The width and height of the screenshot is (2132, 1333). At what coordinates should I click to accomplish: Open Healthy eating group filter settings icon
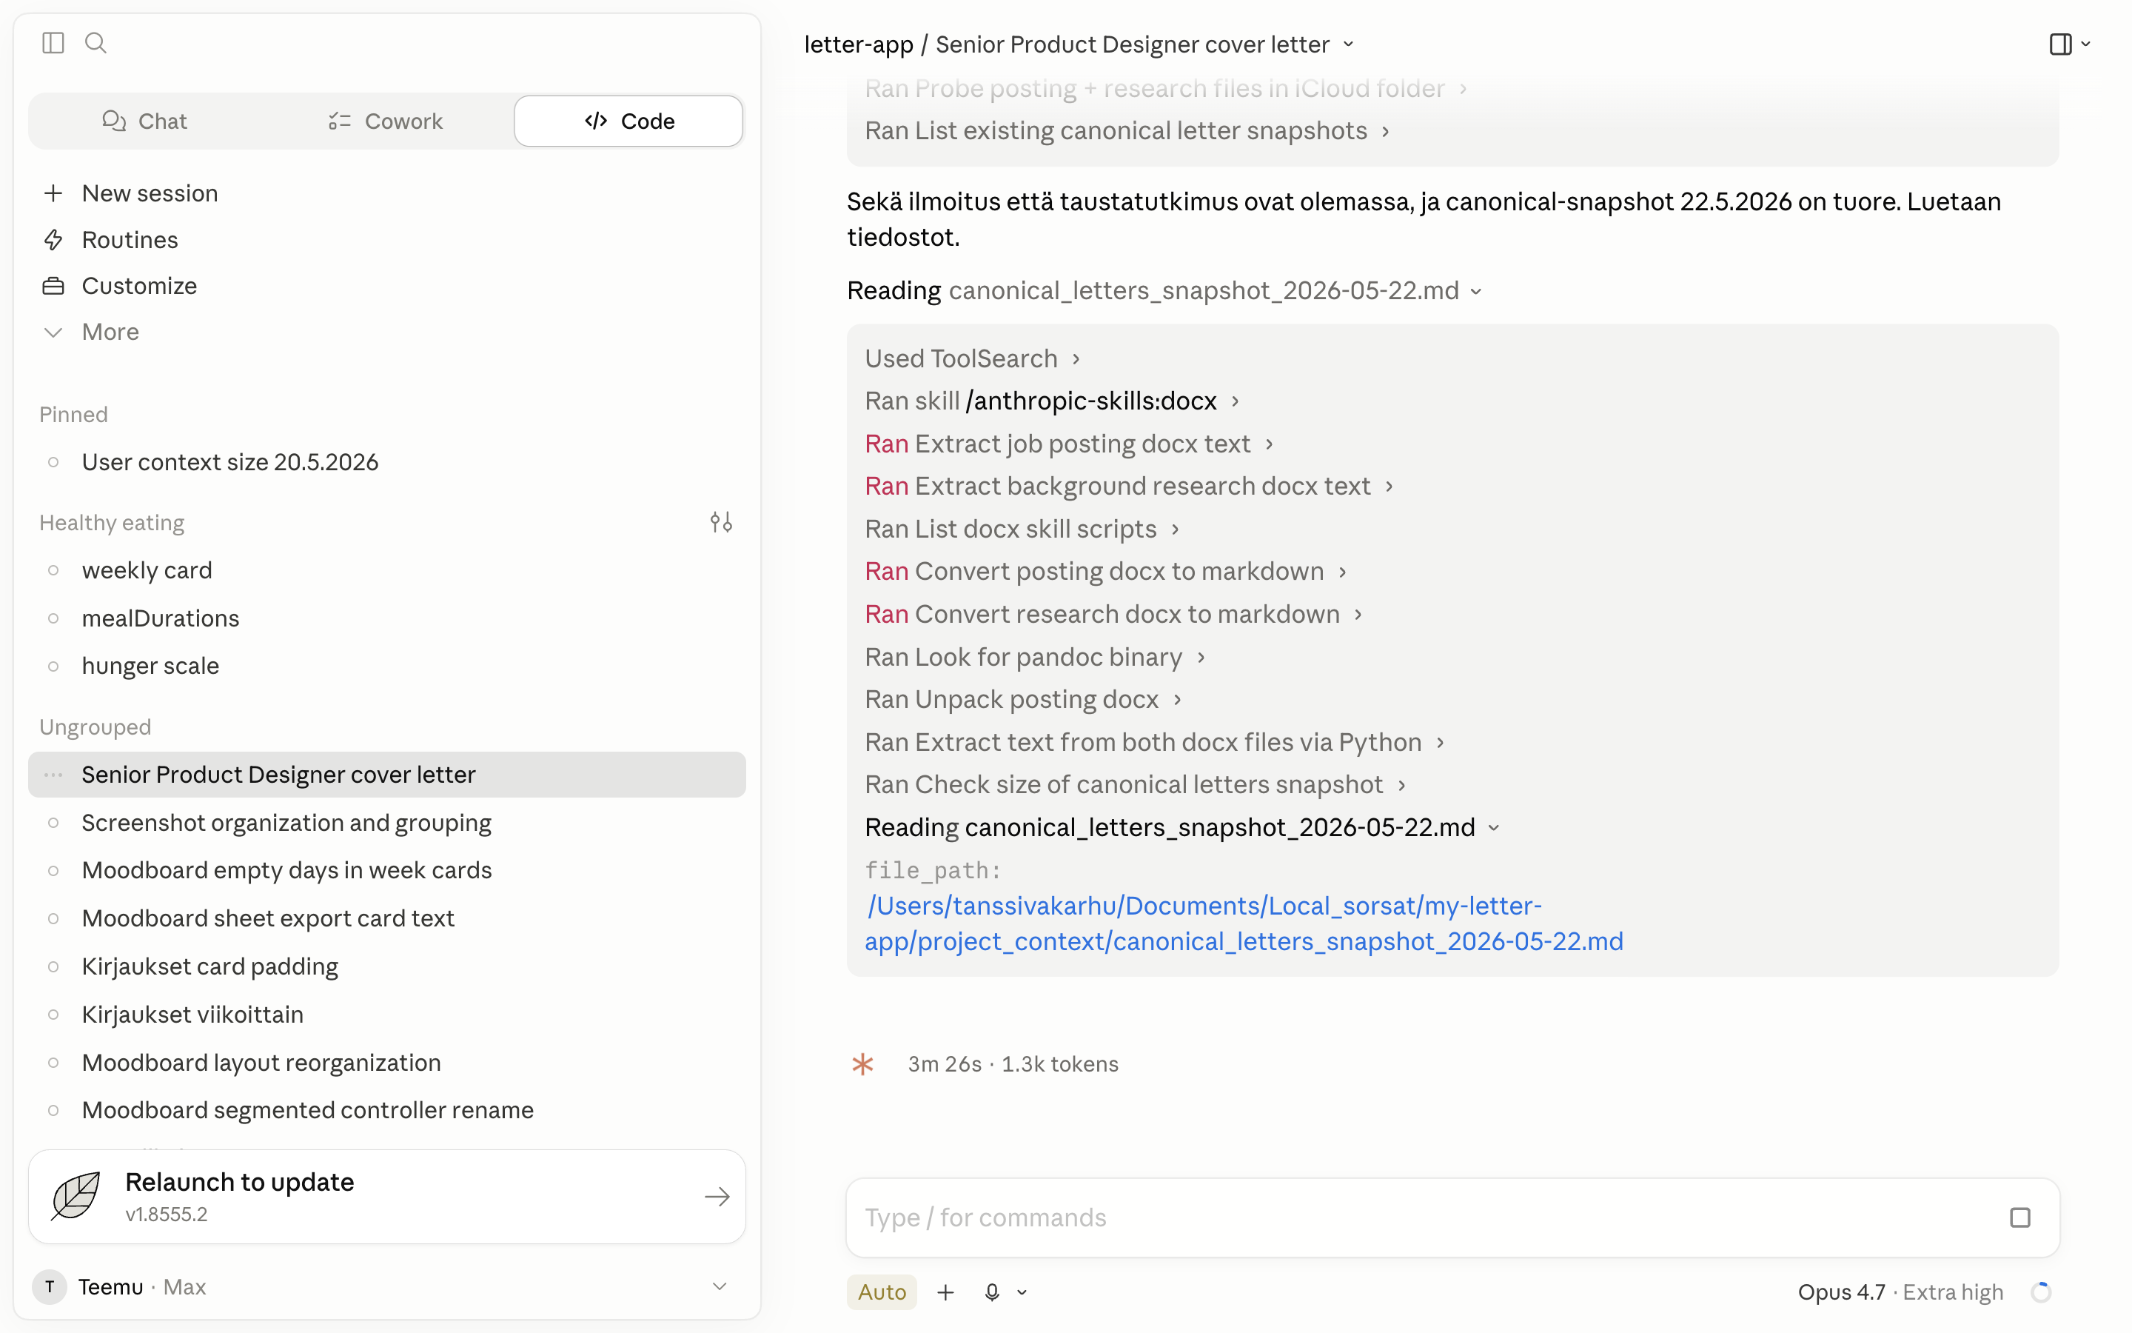point(720,523)
